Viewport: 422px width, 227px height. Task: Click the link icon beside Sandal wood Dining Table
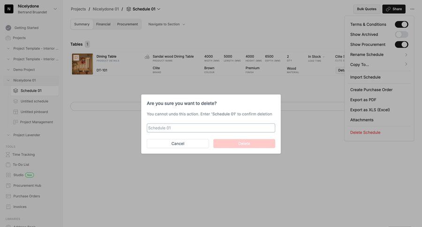[147, 57]
